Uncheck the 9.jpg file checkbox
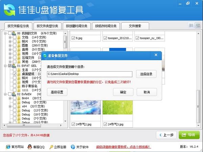Image resolution: width=203 pixels, height=152 pixels. pos(73,38)
